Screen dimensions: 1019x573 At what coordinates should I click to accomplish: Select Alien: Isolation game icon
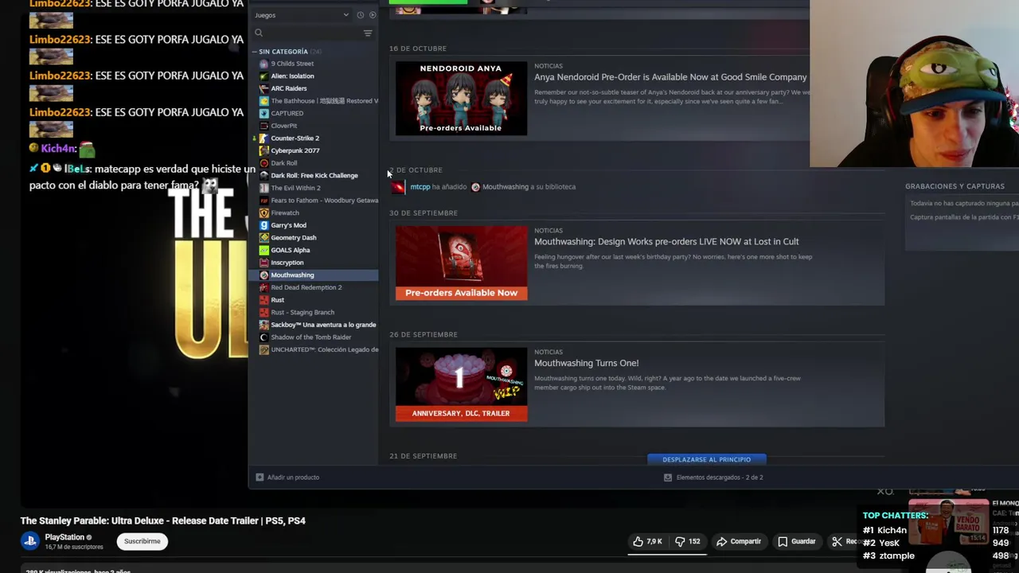264,76
